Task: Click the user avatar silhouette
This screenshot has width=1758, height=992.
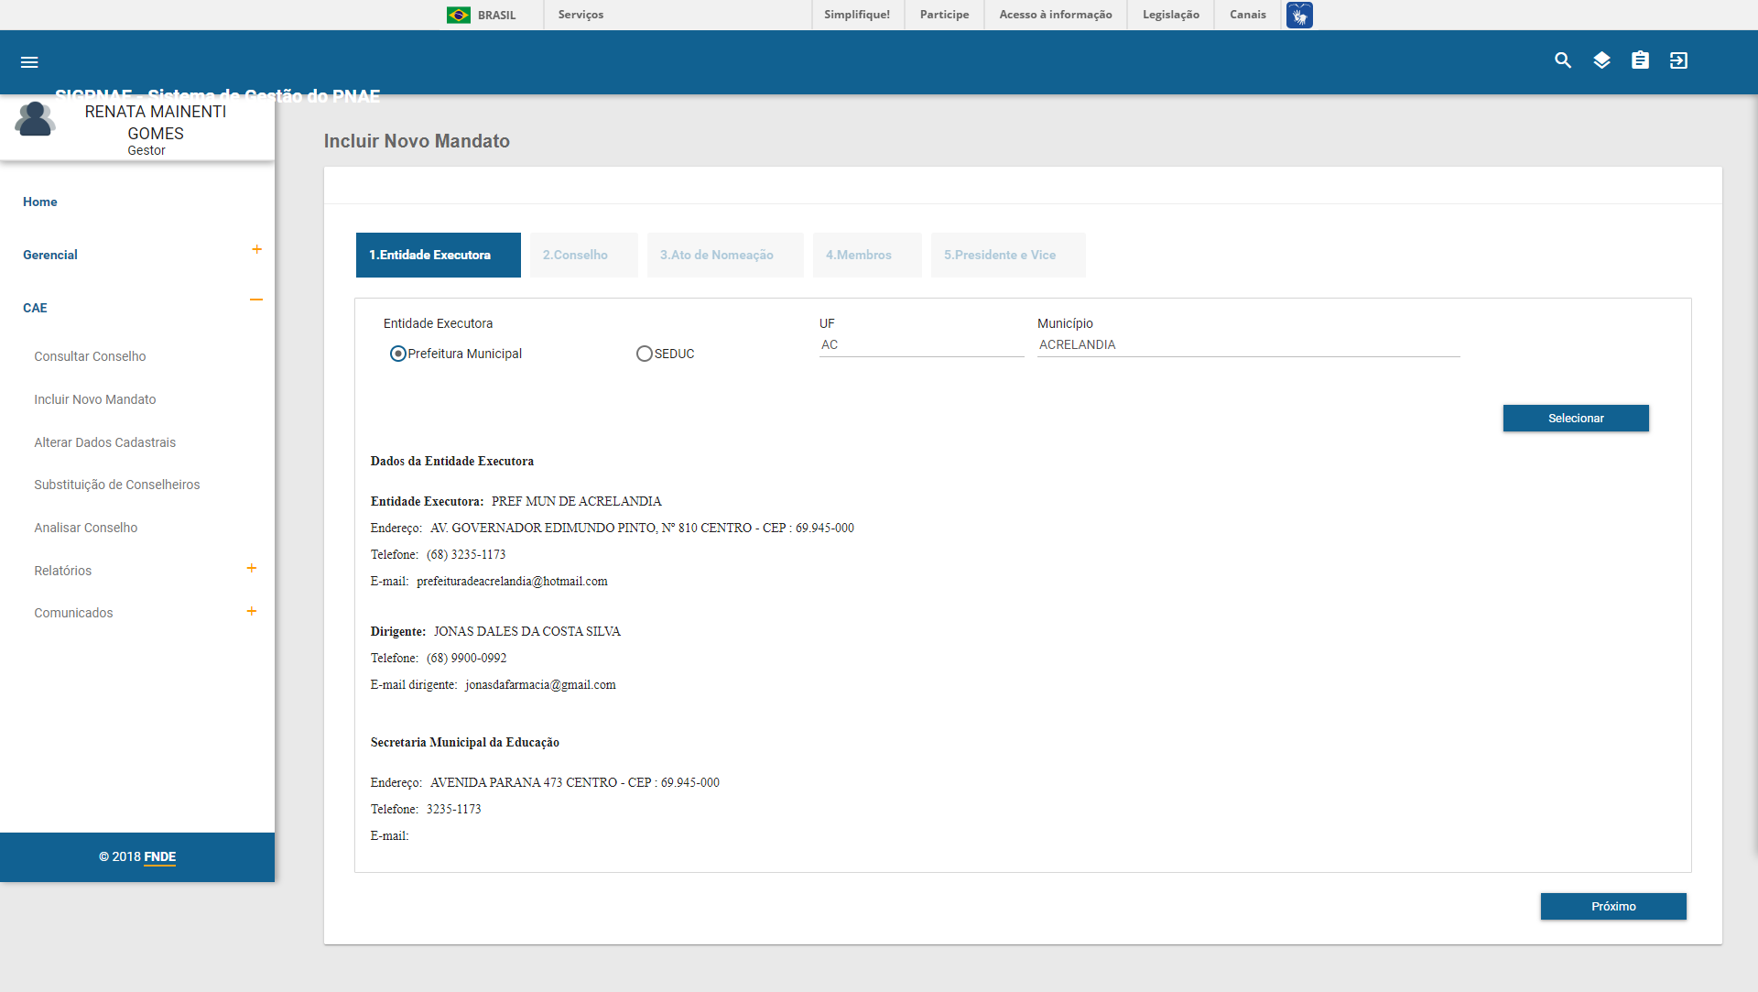Action: pos(35,119)
